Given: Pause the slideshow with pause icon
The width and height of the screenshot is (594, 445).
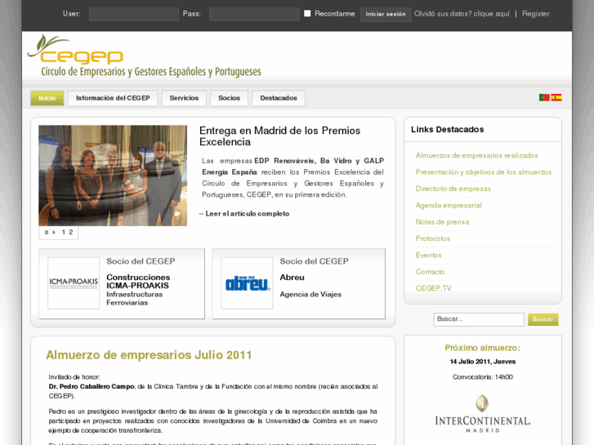Looking at the screenshot, I should point(47,232).
